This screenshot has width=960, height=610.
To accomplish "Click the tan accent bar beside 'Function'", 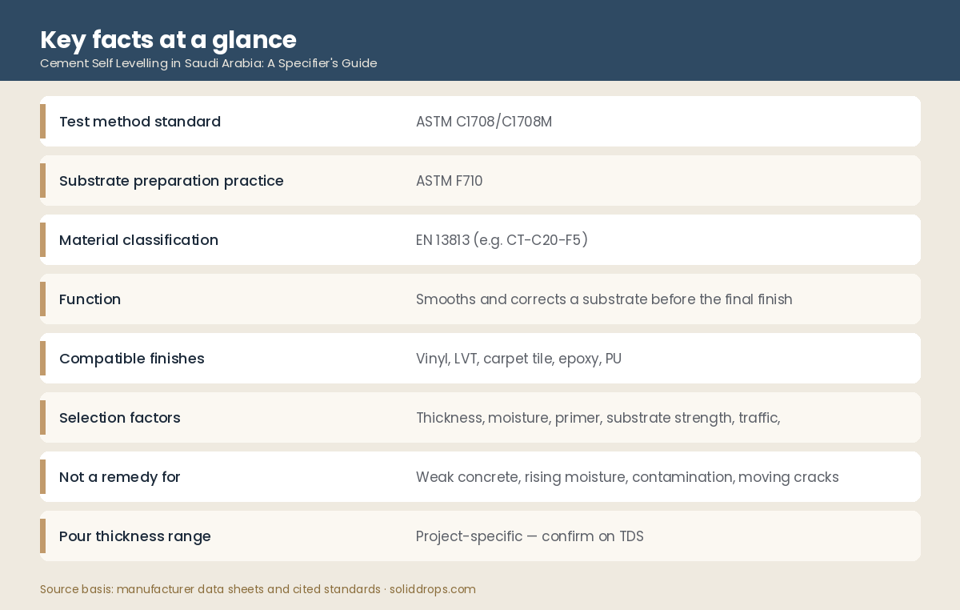I will (42, 299).
